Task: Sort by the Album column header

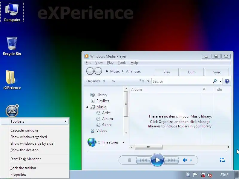Action: point(166,89)
